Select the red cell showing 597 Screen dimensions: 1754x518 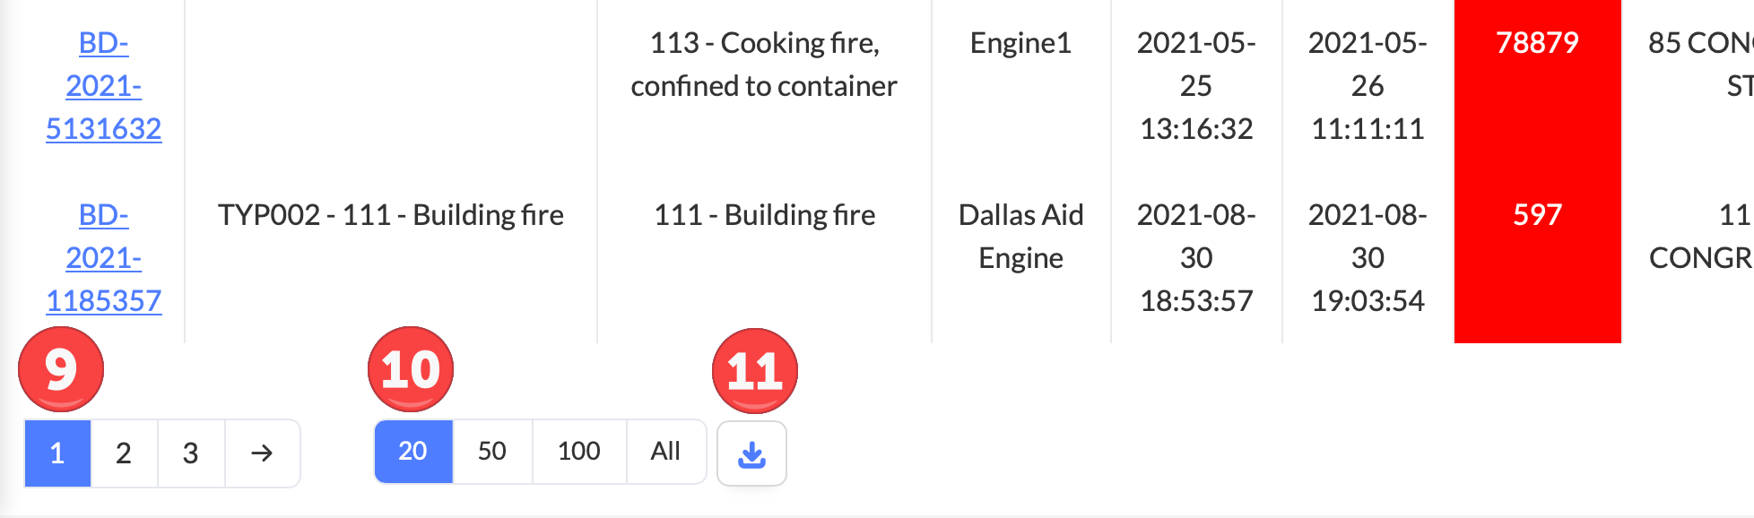click(x=1537, y=258)
